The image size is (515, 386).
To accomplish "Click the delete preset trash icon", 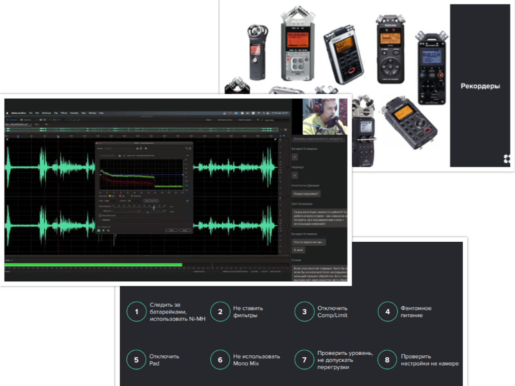I will tap(140, 149).
